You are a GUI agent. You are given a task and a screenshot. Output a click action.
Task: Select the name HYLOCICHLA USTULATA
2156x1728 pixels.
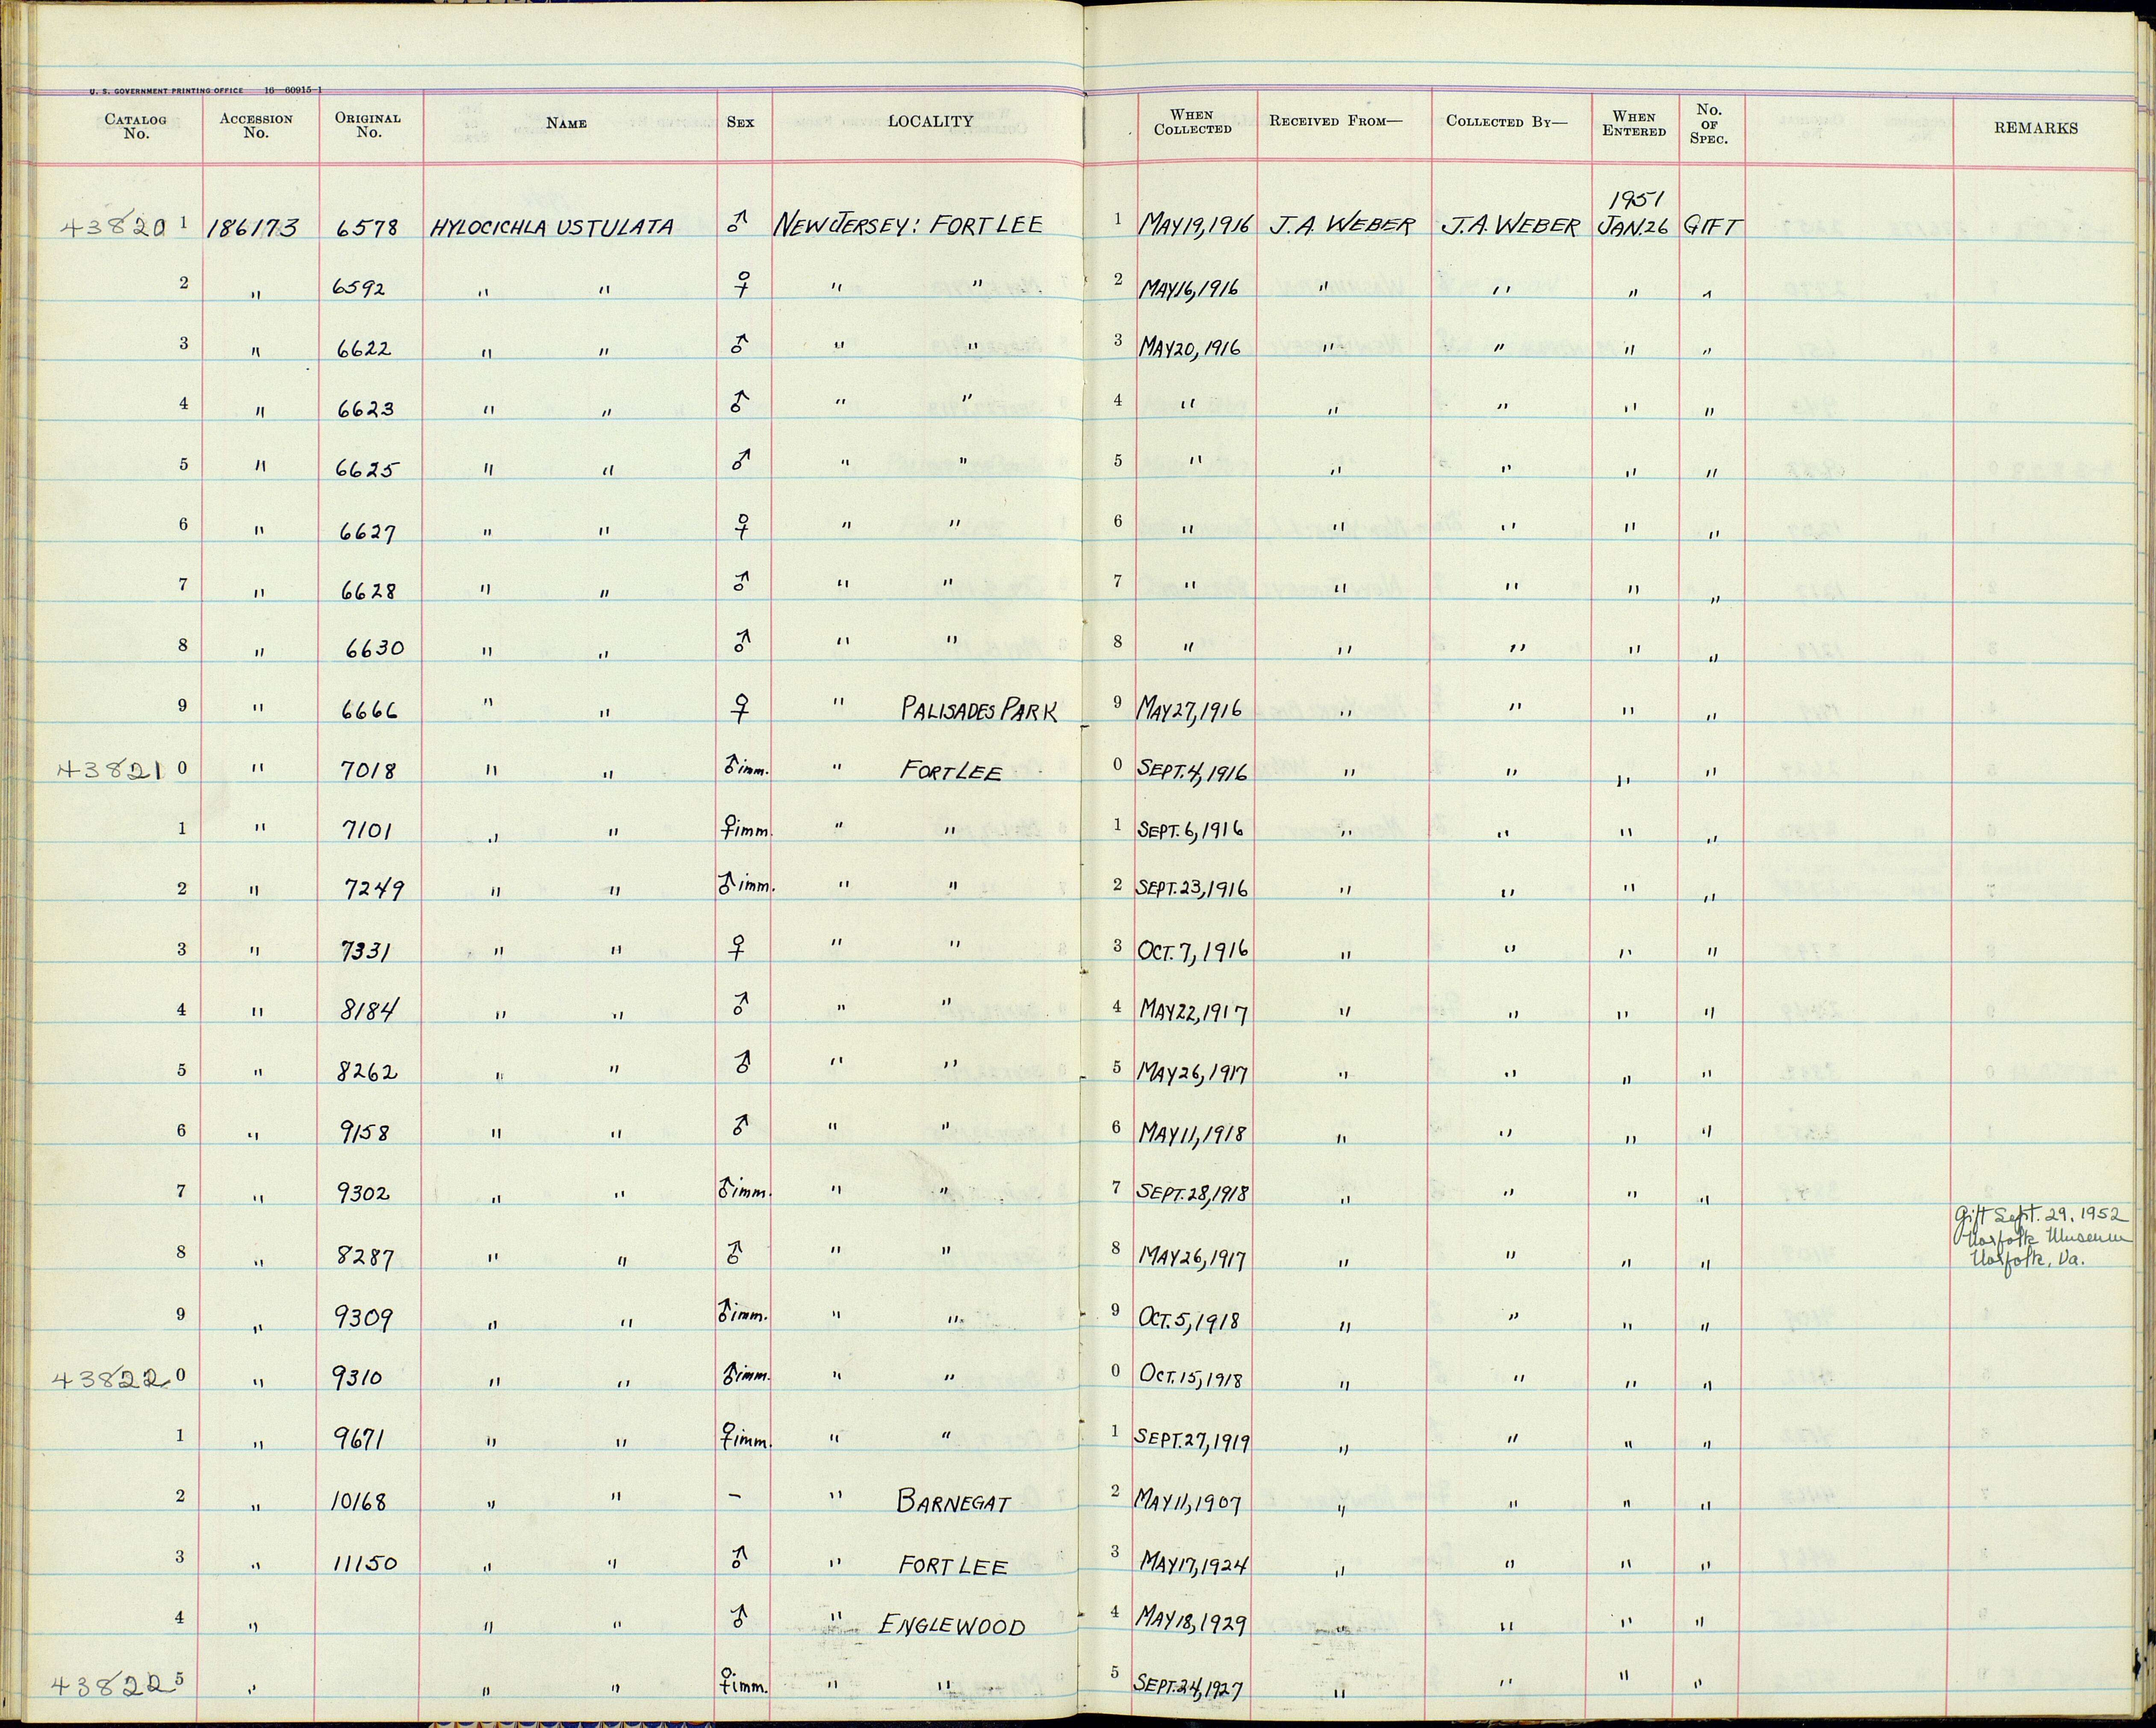[x=551, y=227]
